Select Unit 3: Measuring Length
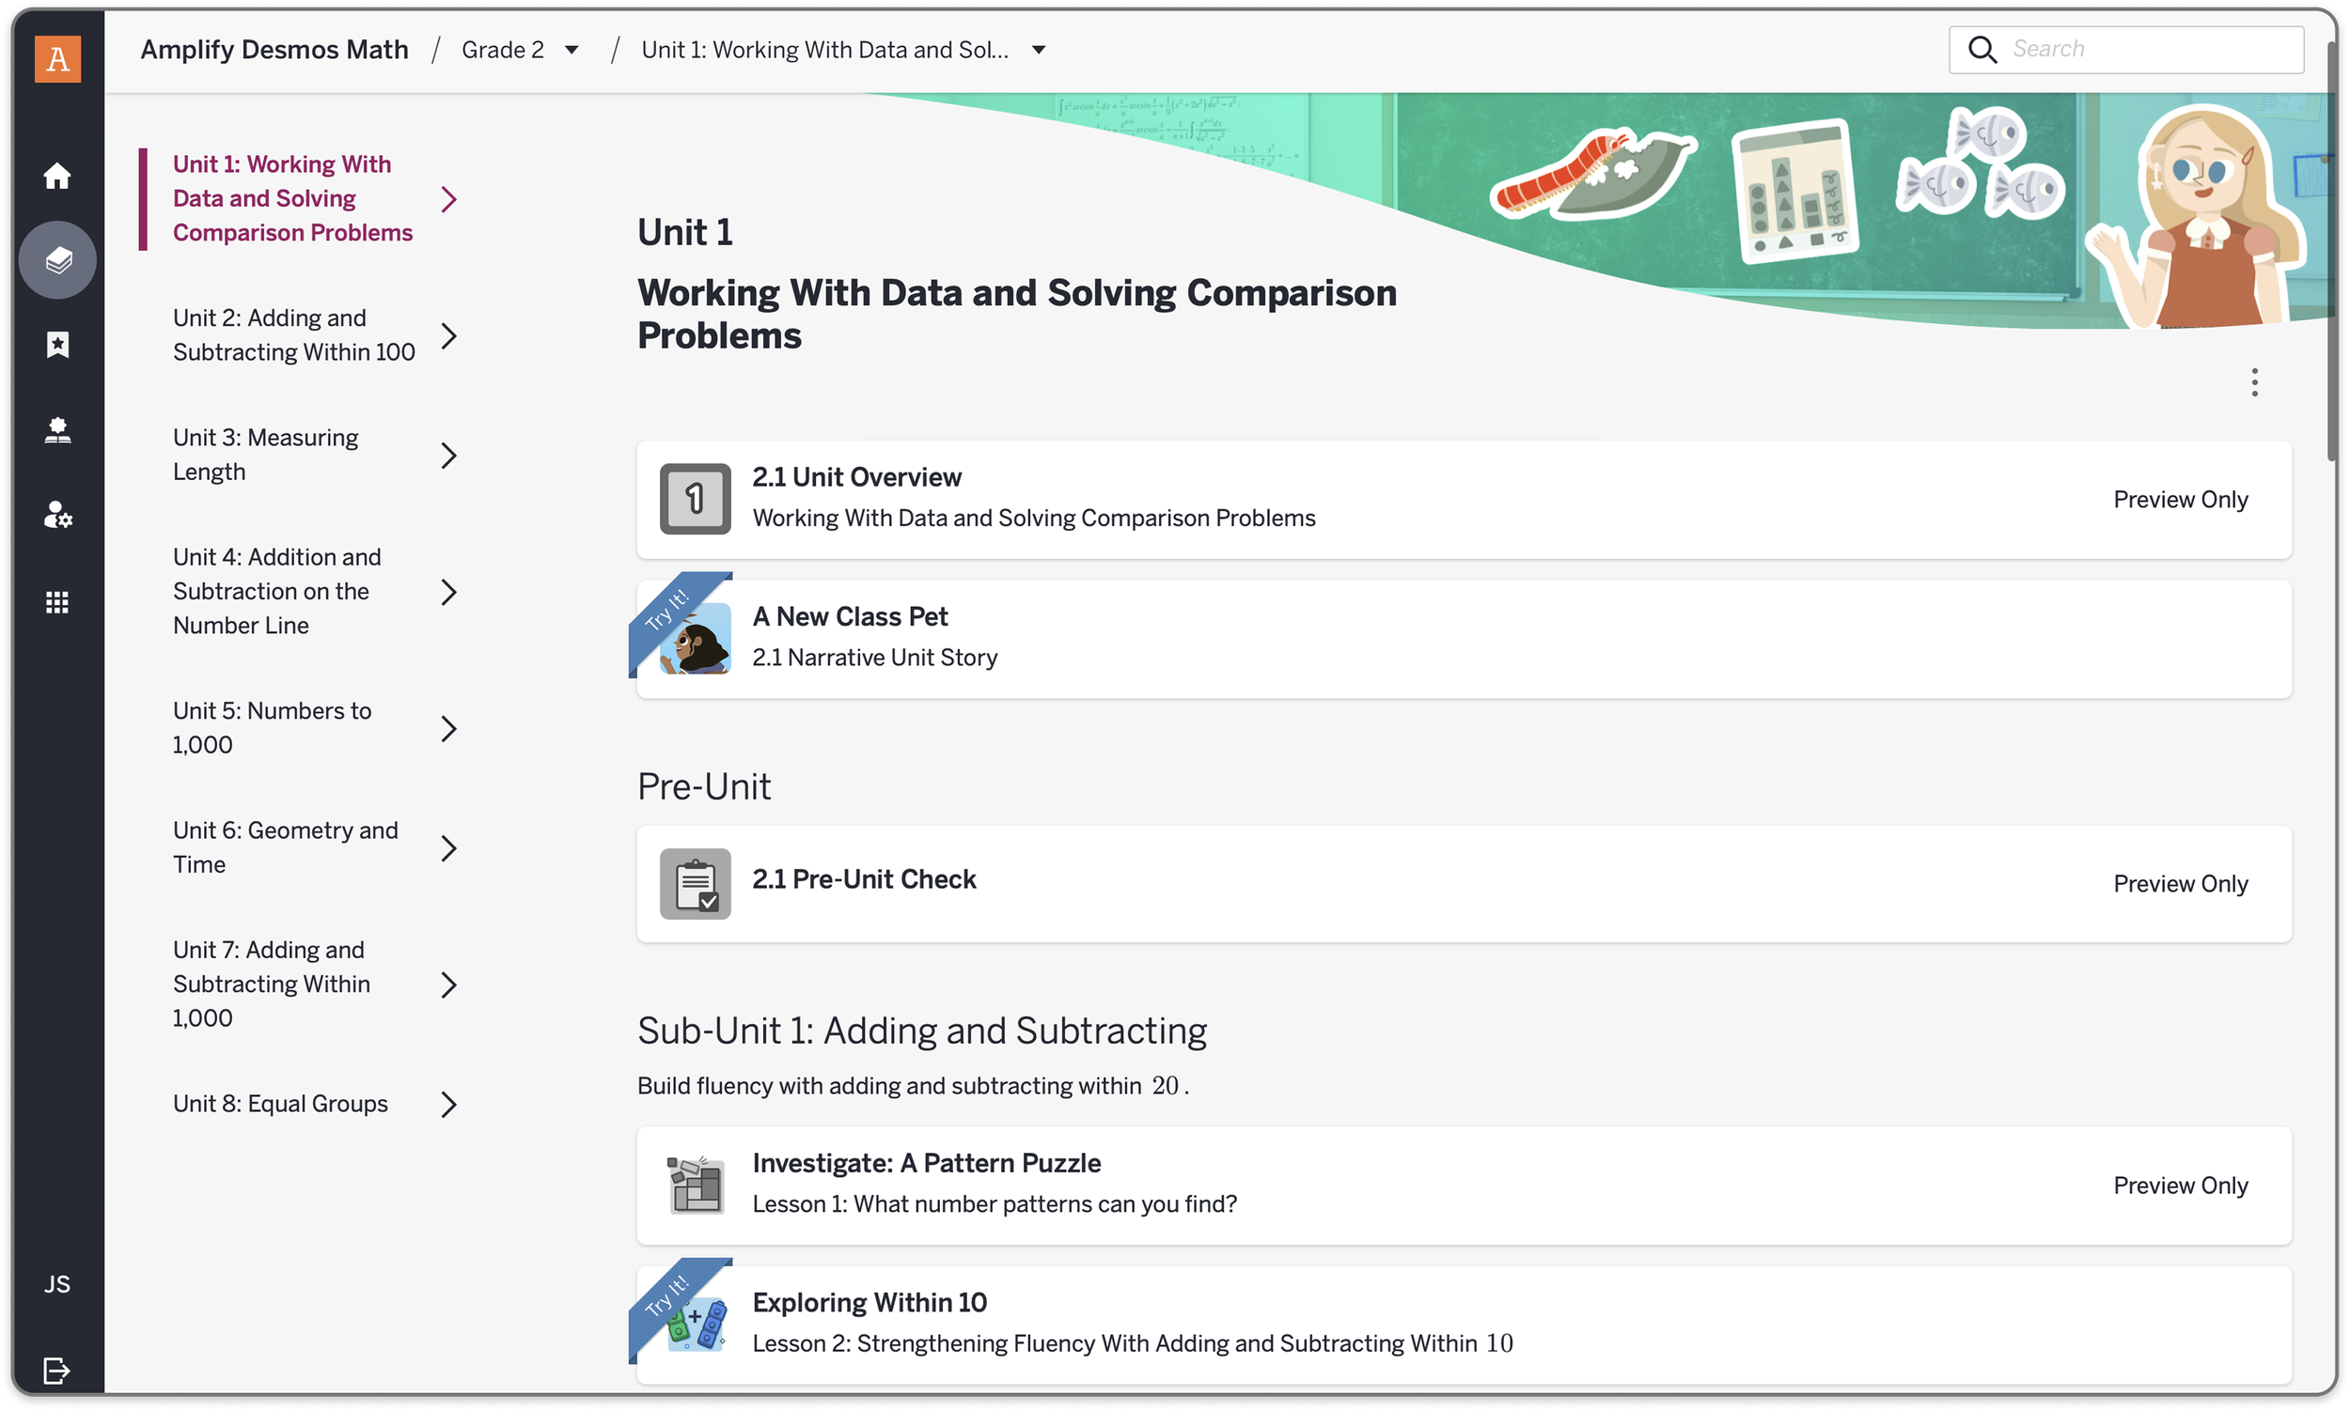The width and height of the screenshot is (2350, 1411). 265,456
